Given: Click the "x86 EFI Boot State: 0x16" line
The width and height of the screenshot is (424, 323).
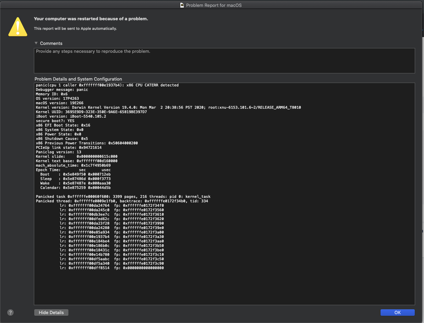Looking at the screenshot, I should point(63,125).
